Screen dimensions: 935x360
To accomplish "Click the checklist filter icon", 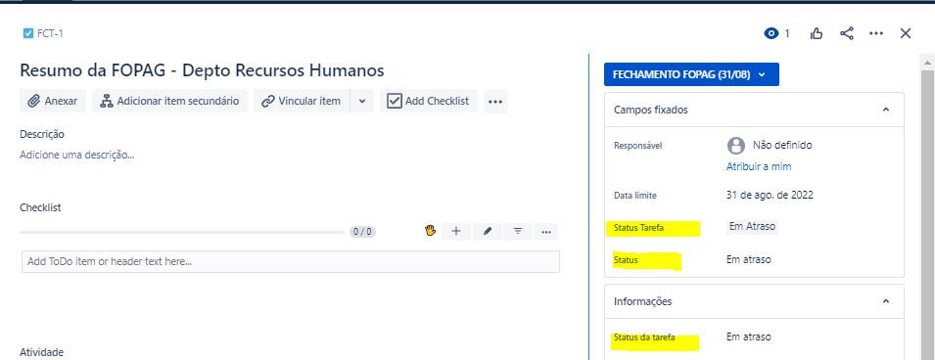I will tap(518, 231).
